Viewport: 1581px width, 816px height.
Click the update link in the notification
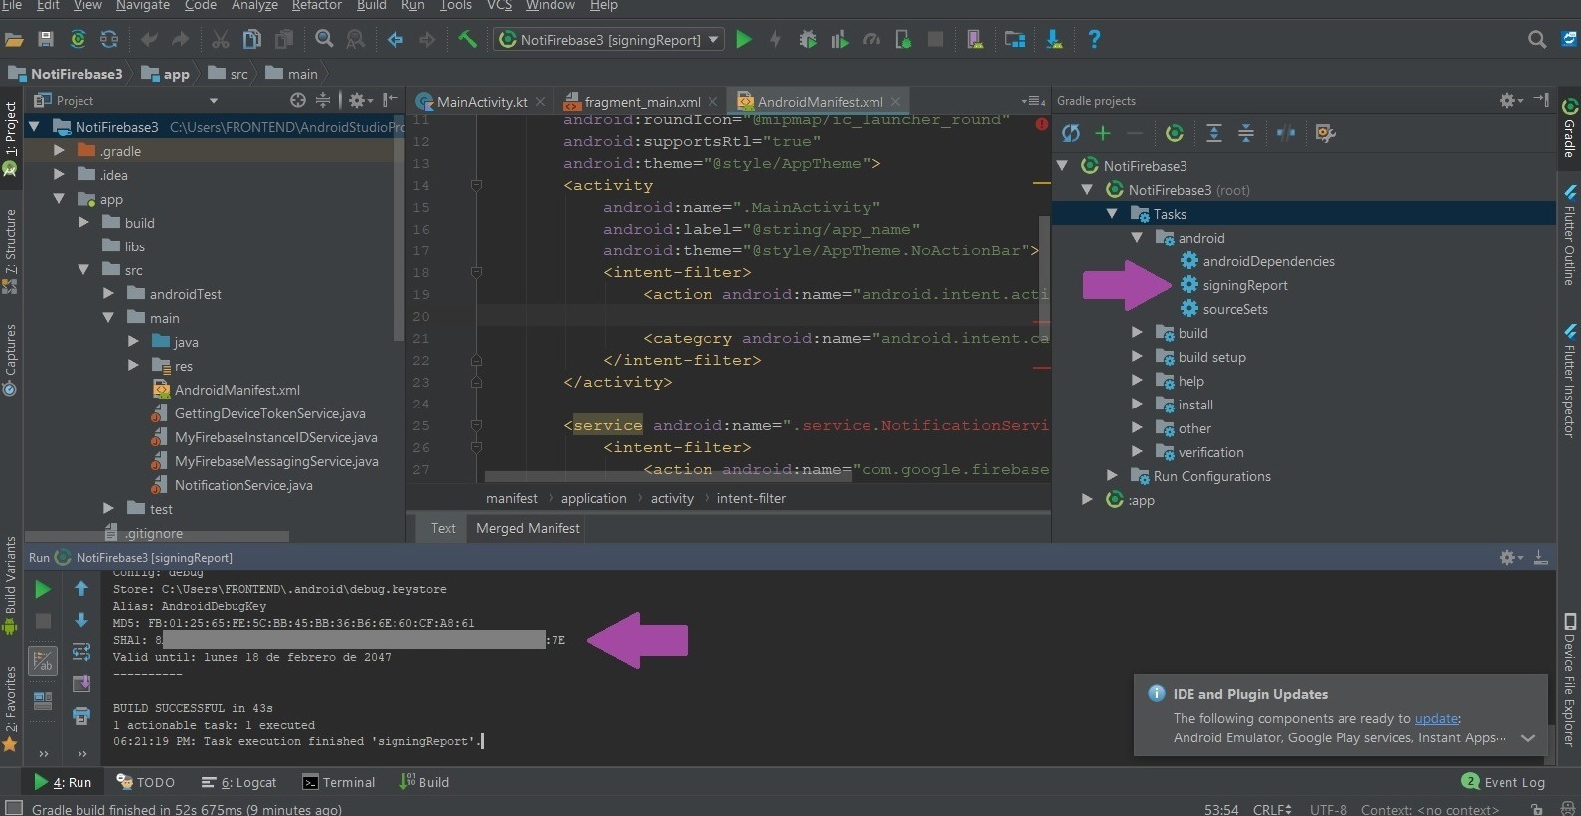coord(1436,718)
